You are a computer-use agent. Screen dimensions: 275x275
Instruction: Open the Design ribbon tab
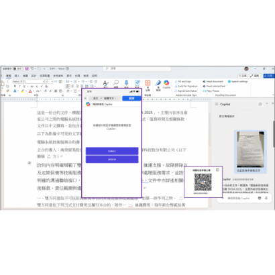click(x=34, y=76)
